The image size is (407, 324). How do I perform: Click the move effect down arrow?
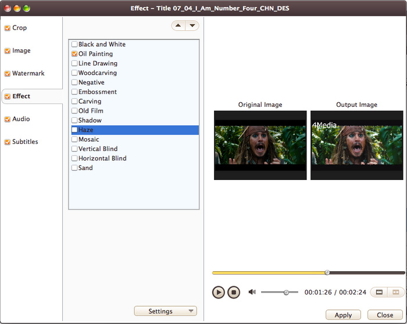click(192, 26)
